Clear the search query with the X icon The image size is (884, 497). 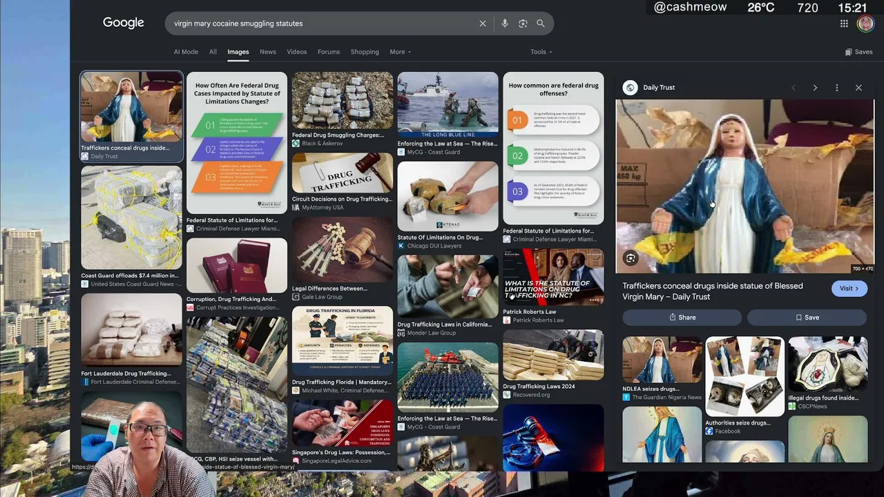483,23
